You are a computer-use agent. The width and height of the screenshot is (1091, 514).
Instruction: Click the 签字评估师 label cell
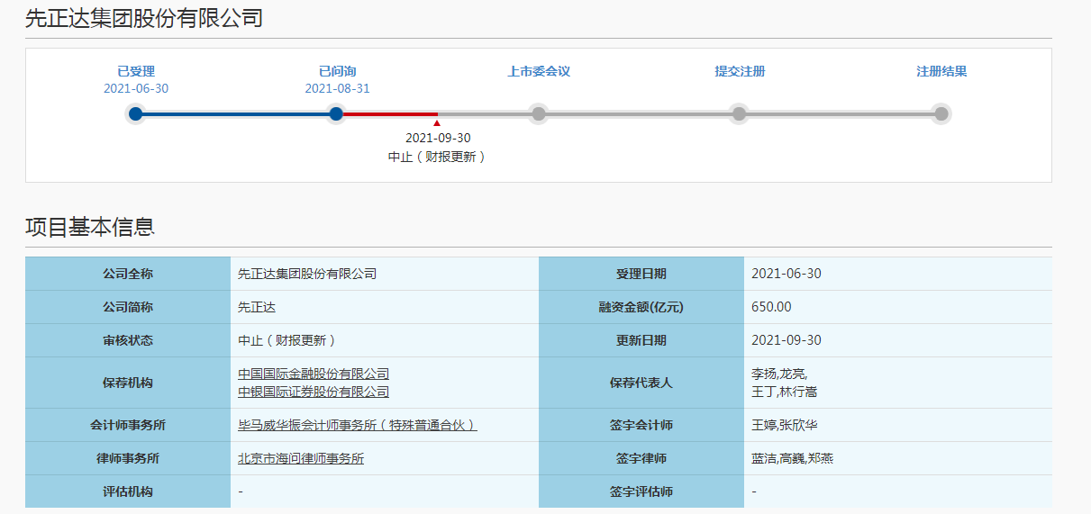click(641, 491)
